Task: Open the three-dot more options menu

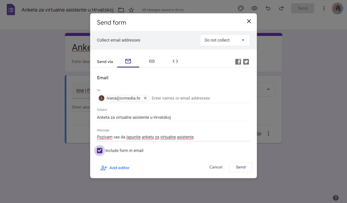Action: pos(324,8)
